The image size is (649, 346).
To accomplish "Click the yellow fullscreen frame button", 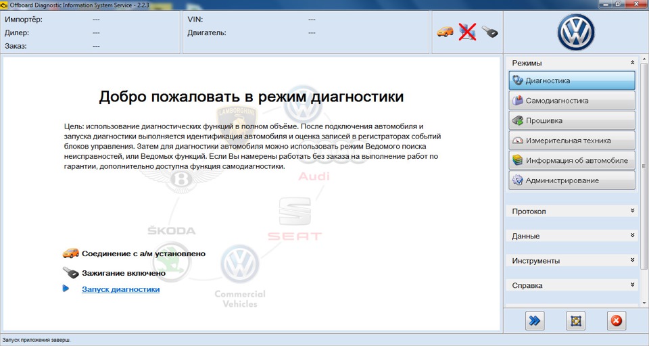I will (x=575, y=321).
